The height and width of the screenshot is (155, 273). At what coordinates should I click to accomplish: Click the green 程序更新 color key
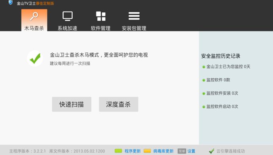[x=118, y=151]
